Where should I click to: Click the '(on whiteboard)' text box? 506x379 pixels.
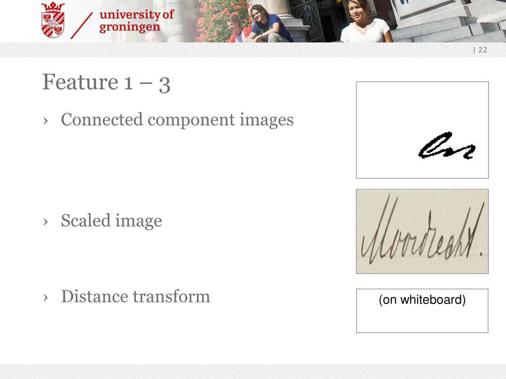(422, 311)
